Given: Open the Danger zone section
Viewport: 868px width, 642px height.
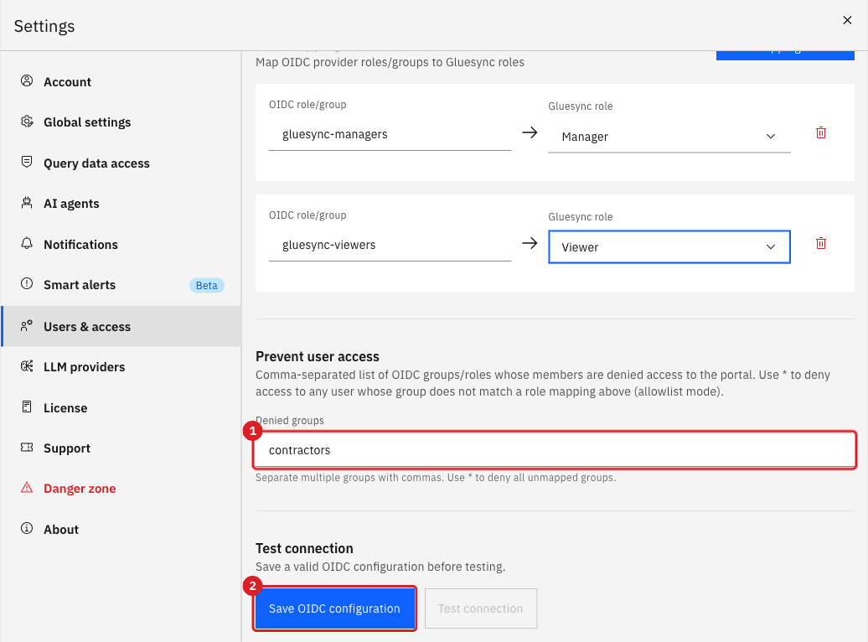Looking at the screenshot, I should point(121,489).
